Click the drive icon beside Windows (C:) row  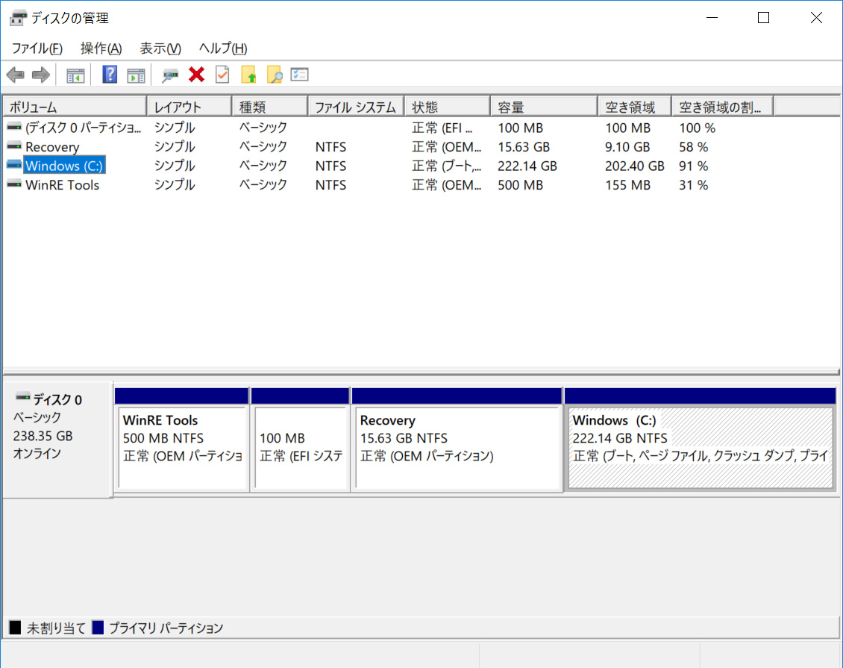(14, 165)
